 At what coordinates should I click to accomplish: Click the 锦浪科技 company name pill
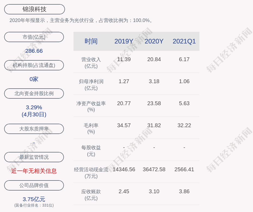pos(35,9)
